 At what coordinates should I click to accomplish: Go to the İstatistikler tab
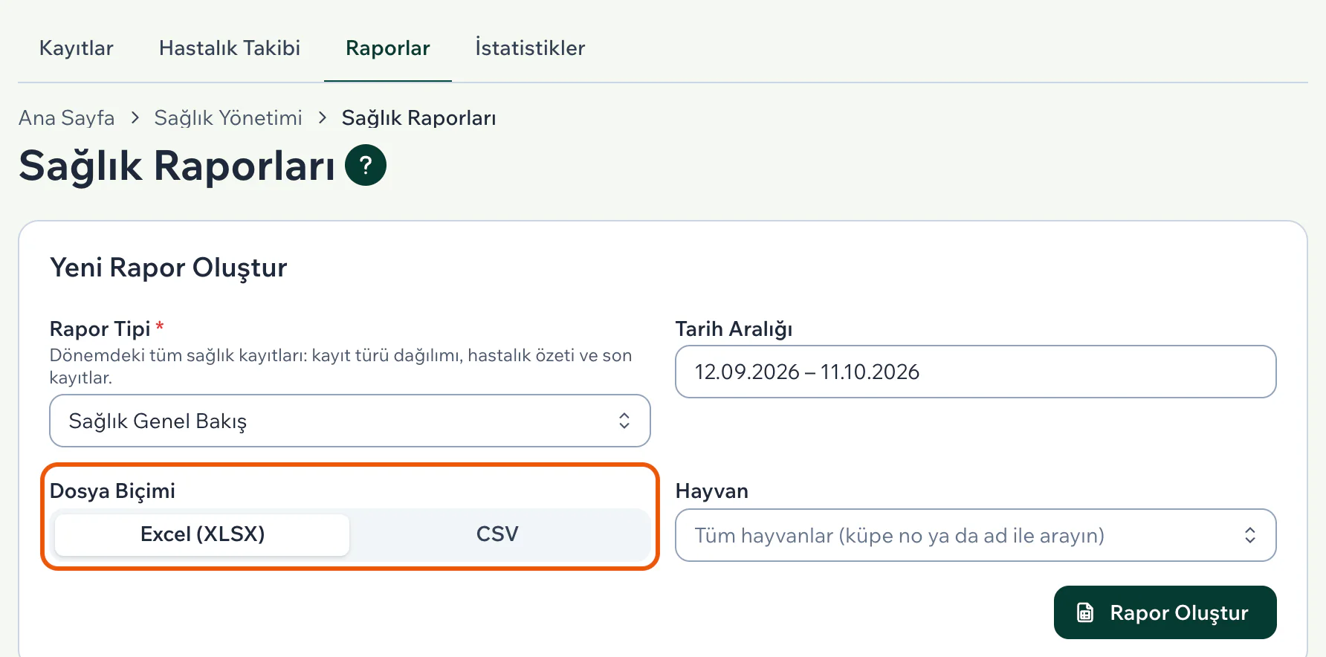tap(530, 48)
